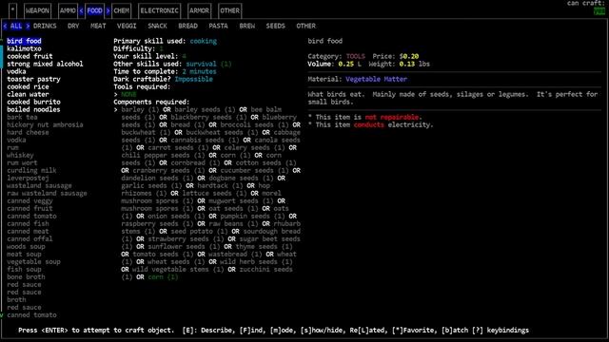Image resolution: width=609 pixels, height=342 pixels.
Task: Pick the canned meat recipe
Action: pos(28,232)
